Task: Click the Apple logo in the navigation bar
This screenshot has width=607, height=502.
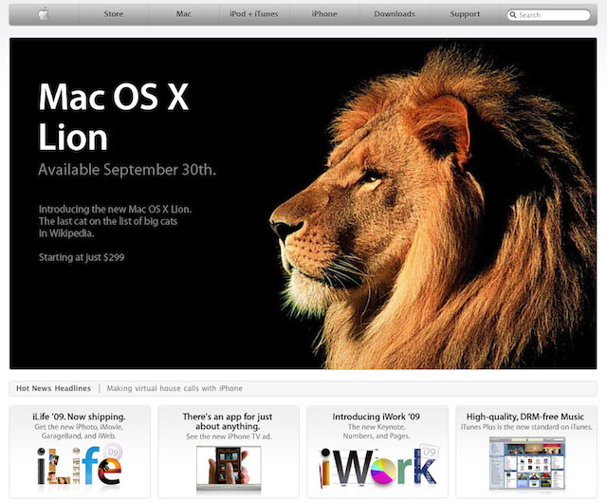Action: 44,14
